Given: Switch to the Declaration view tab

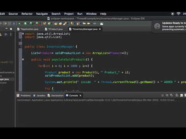Looking at the screenshot, I should click(55, 95).
